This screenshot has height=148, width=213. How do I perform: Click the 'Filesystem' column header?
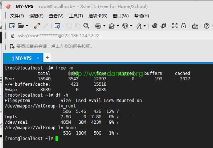tap(17, 101)
